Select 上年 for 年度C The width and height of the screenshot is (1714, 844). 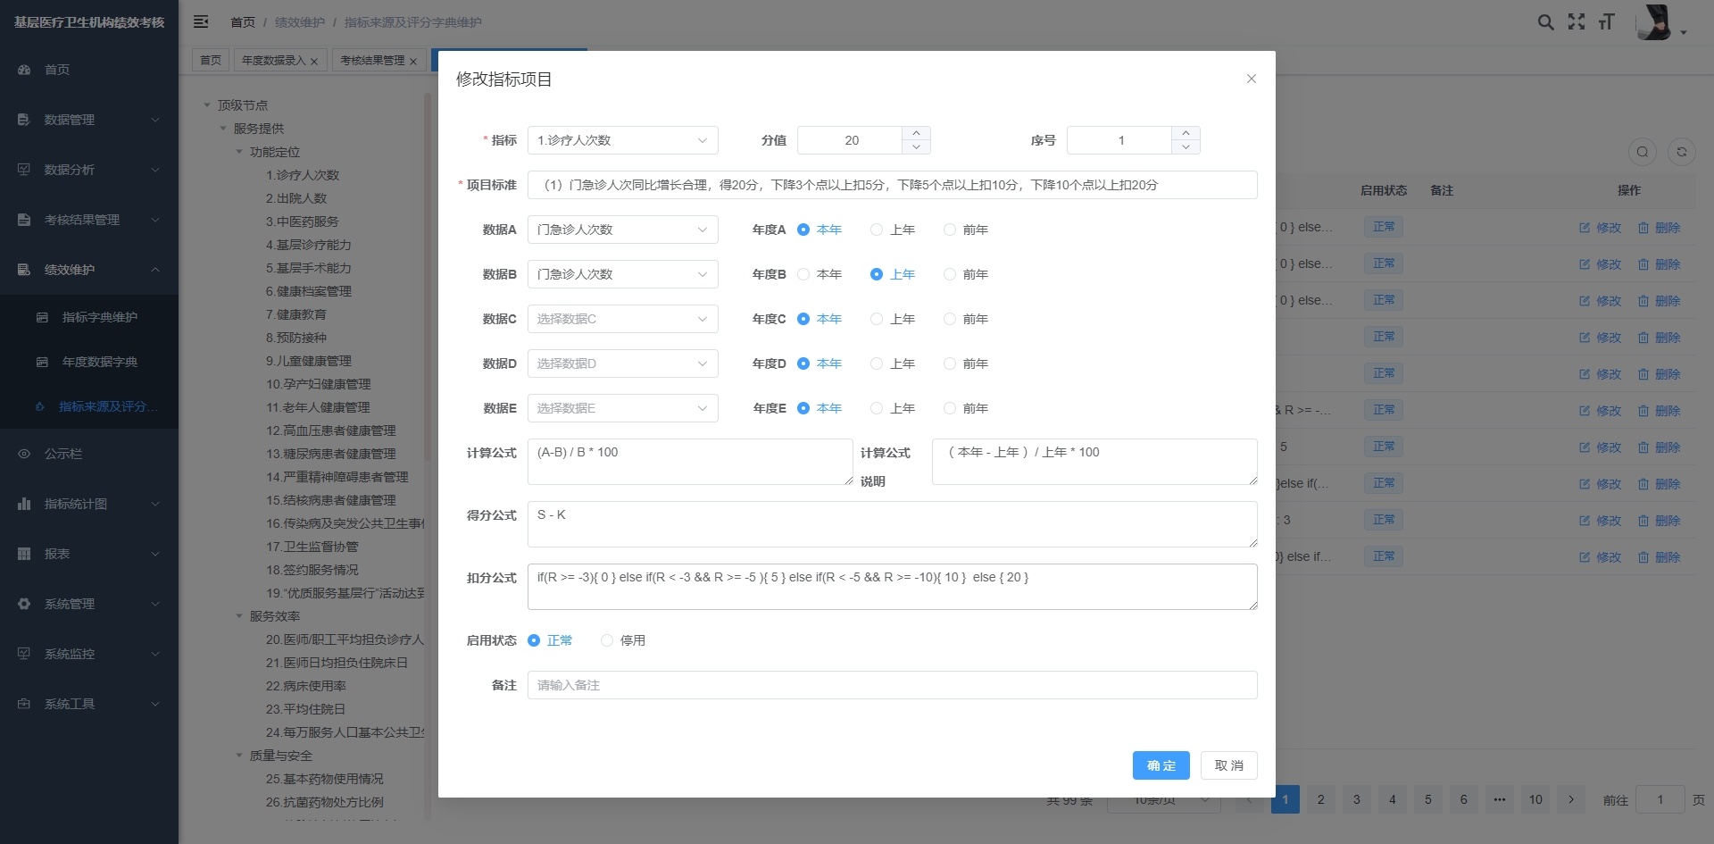click(893, 319)
